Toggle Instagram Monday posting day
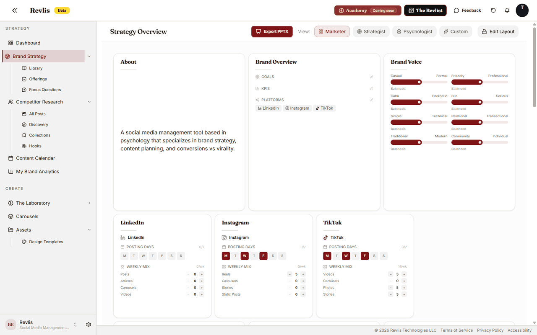Screen dimensions: 537x335 tap(226, 256)
